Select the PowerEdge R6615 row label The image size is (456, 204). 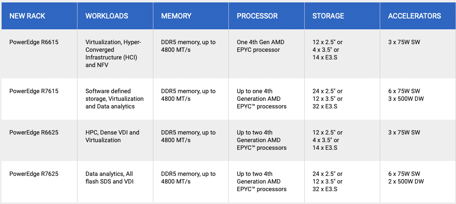34,42
